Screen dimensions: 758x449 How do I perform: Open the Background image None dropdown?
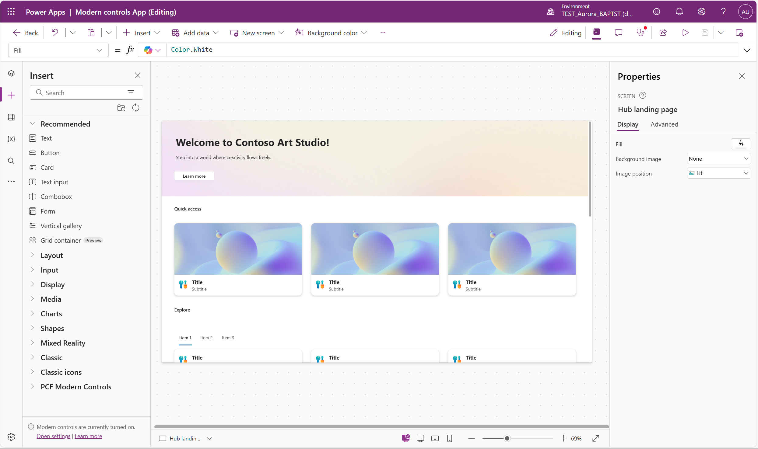click(719, 158)
